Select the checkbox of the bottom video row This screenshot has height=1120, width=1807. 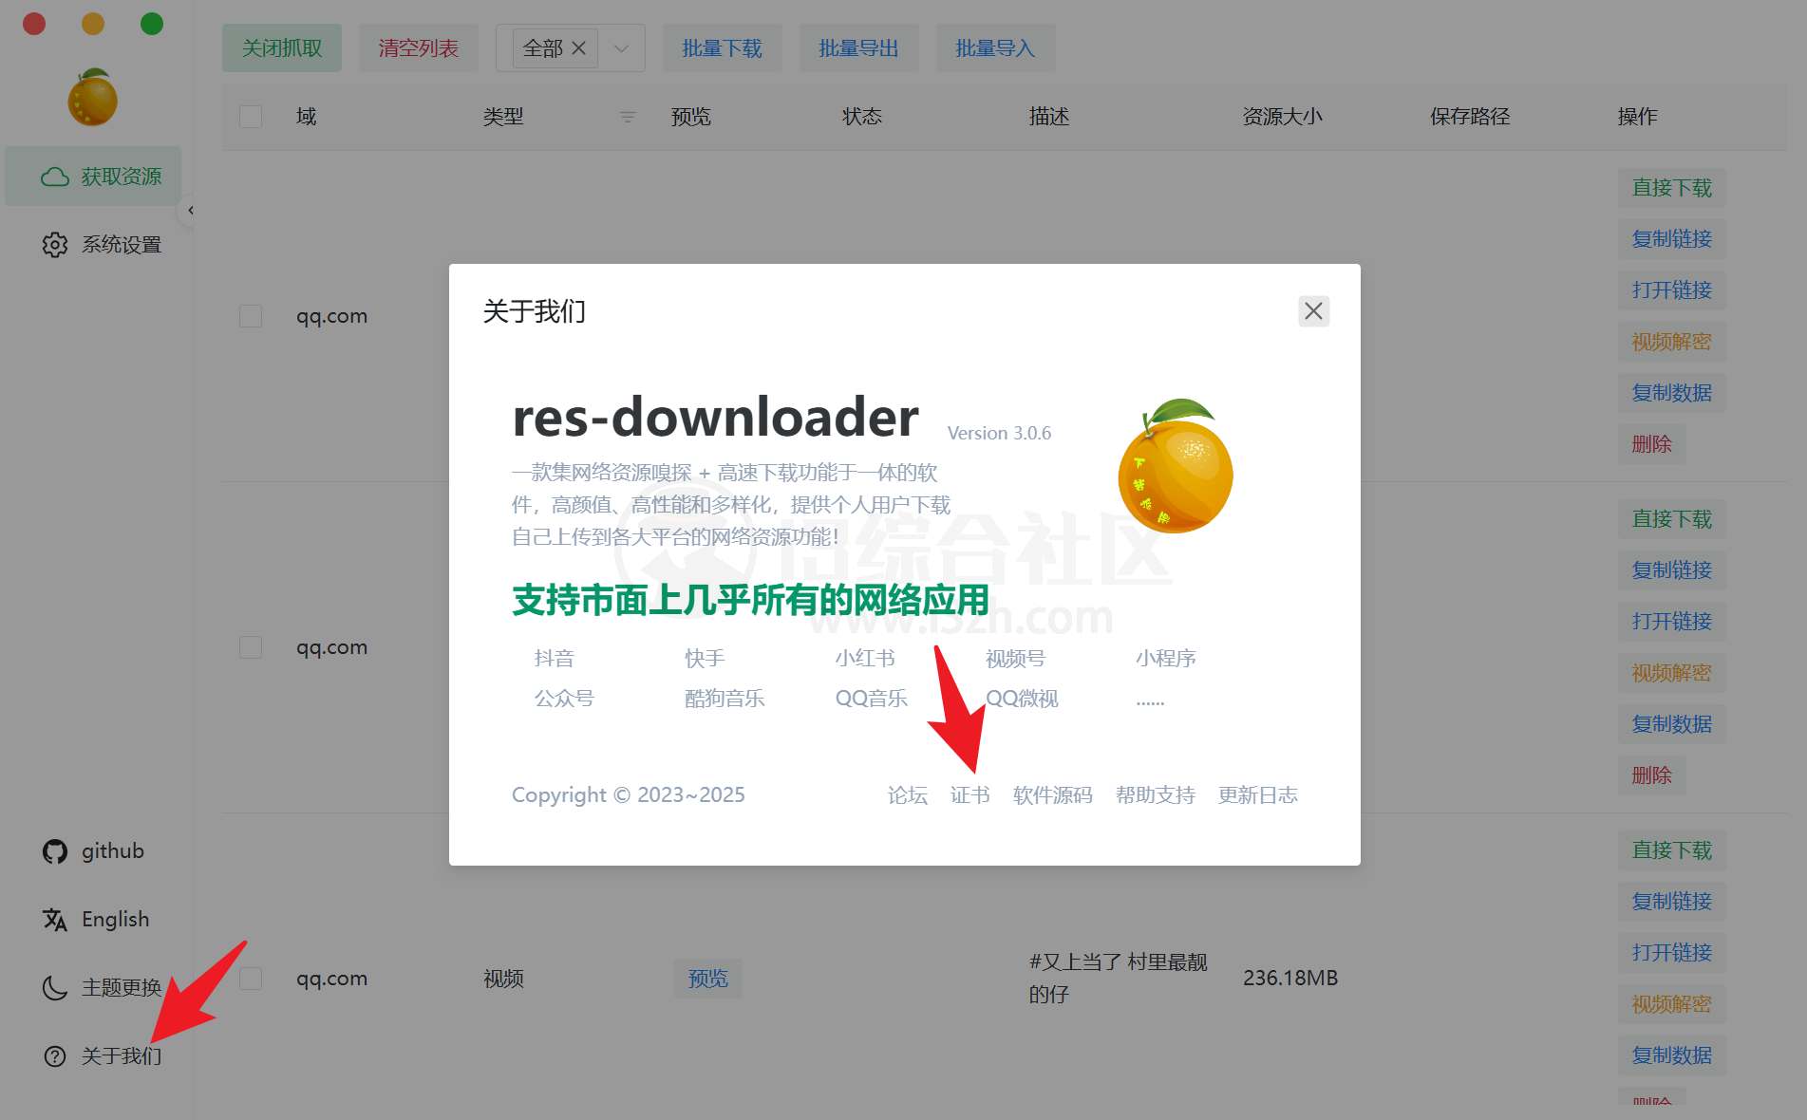[x=250, y=978]
